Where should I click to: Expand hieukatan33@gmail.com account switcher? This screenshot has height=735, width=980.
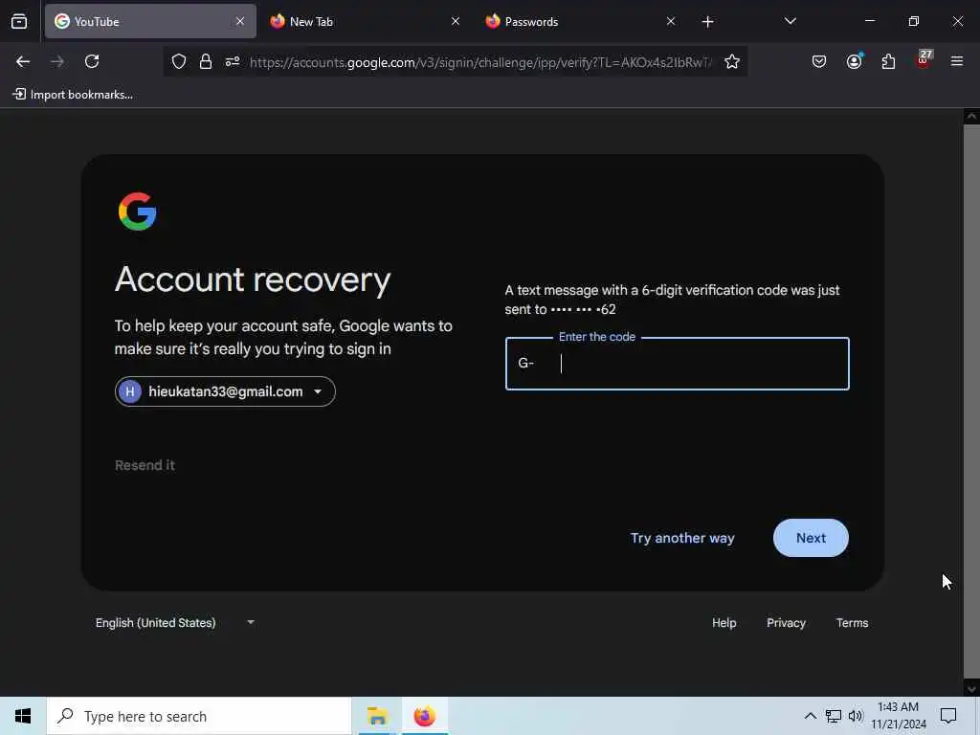[225, 391]
